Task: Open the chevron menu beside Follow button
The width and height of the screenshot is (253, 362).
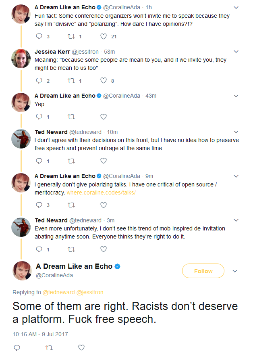Action: coord(235,271)
